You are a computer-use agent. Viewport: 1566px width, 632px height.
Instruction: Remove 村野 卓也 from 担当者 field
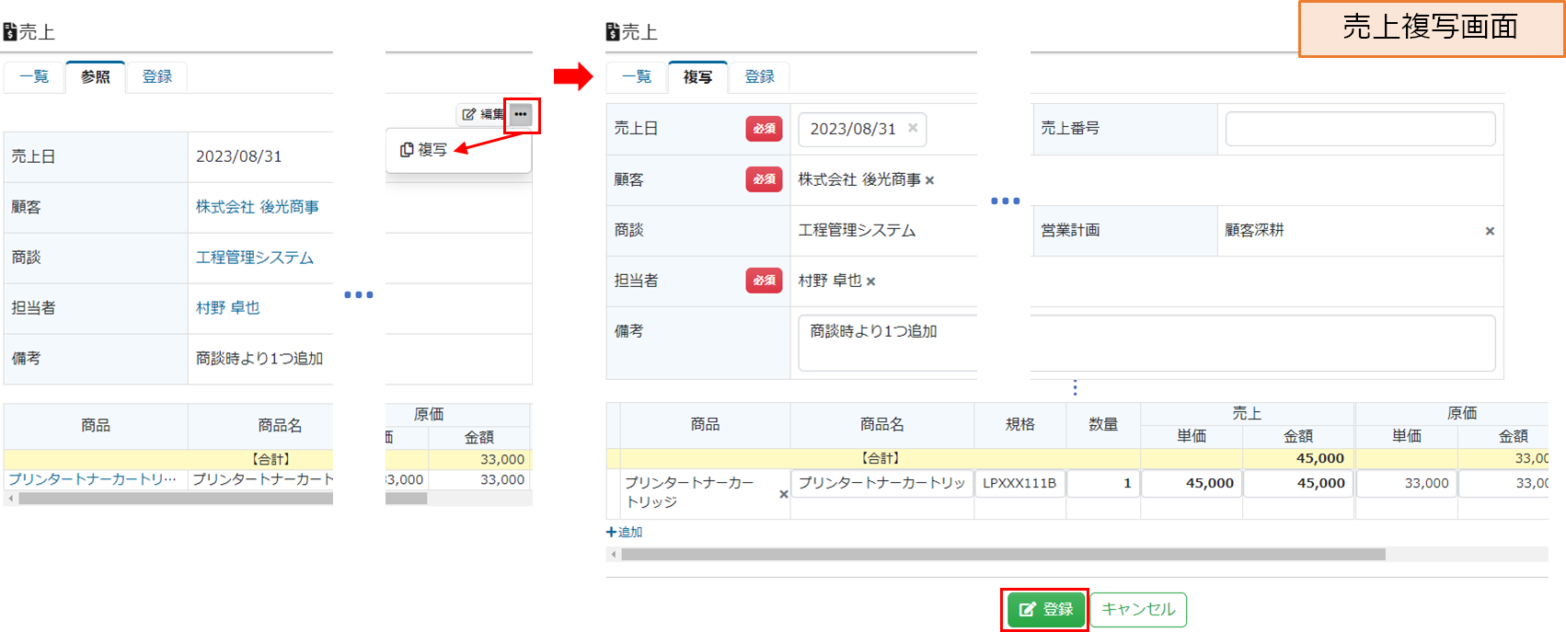tap(870, 282)
